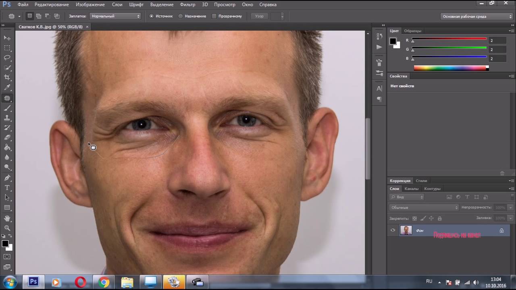Select the Hand tool
This screenshot has height=290, width=516.
coord(7,218)
